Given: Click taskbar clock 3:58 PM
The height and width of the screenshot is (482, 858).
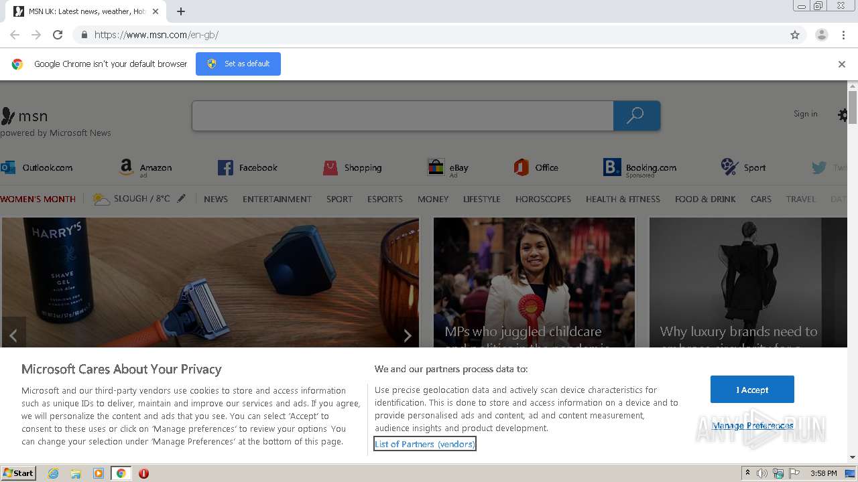Looking at the screenshot, I should [x=823, y=473].
